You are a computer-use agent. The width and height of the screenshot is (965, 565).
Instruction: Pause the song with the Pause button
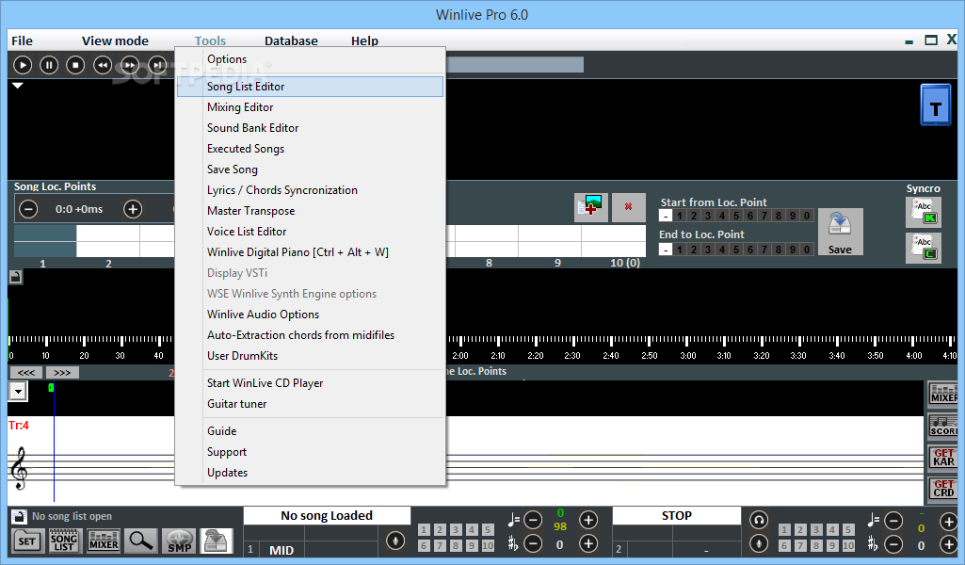pos(49,65)
